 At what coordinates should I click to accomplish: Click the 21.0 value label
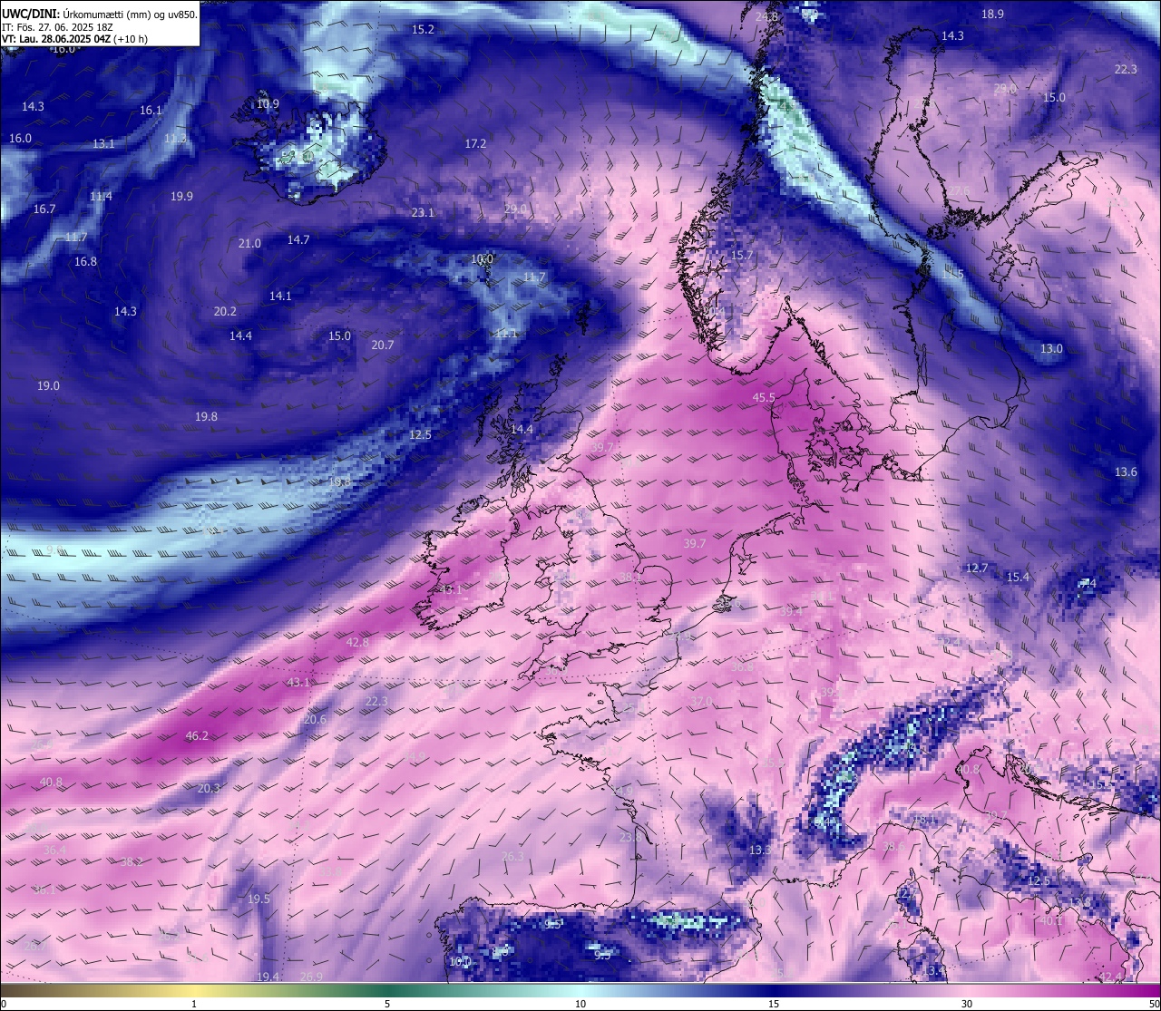tap(249, 243)
